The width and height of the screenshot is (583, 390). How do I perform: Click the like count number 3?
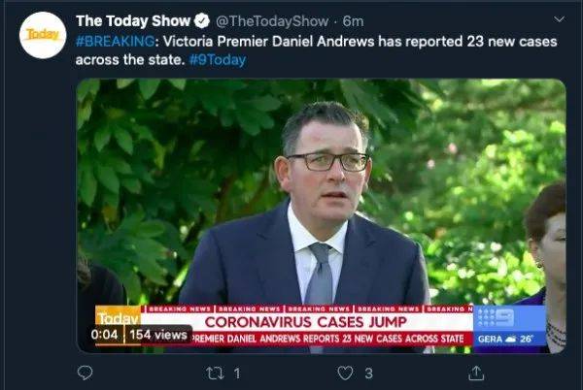368,374
